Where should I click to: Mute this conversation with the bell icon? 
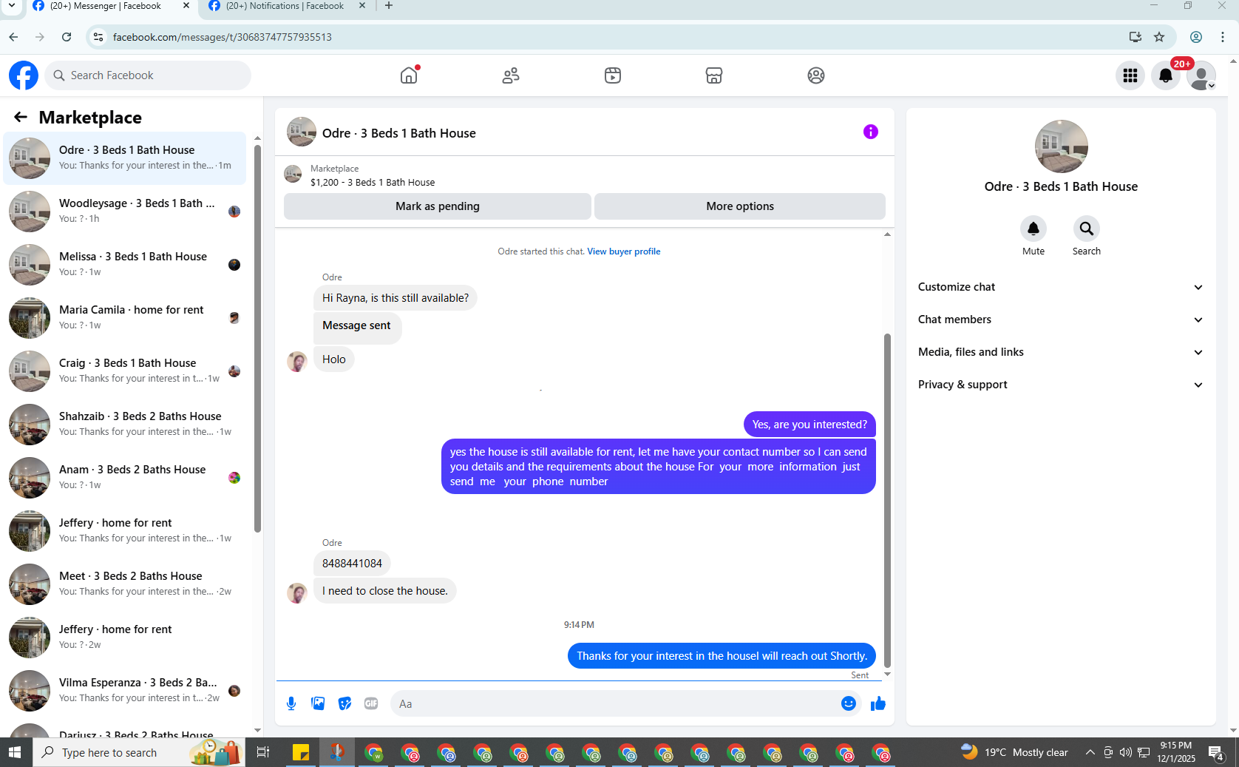[1033, 229]
